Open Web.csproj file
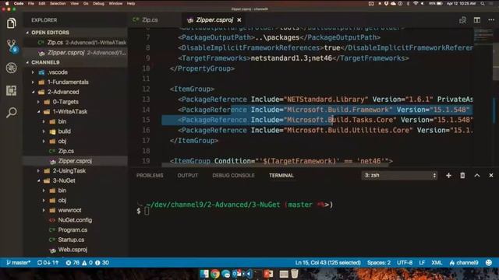This screenshot has width=499, height=280. pos(73,250)
